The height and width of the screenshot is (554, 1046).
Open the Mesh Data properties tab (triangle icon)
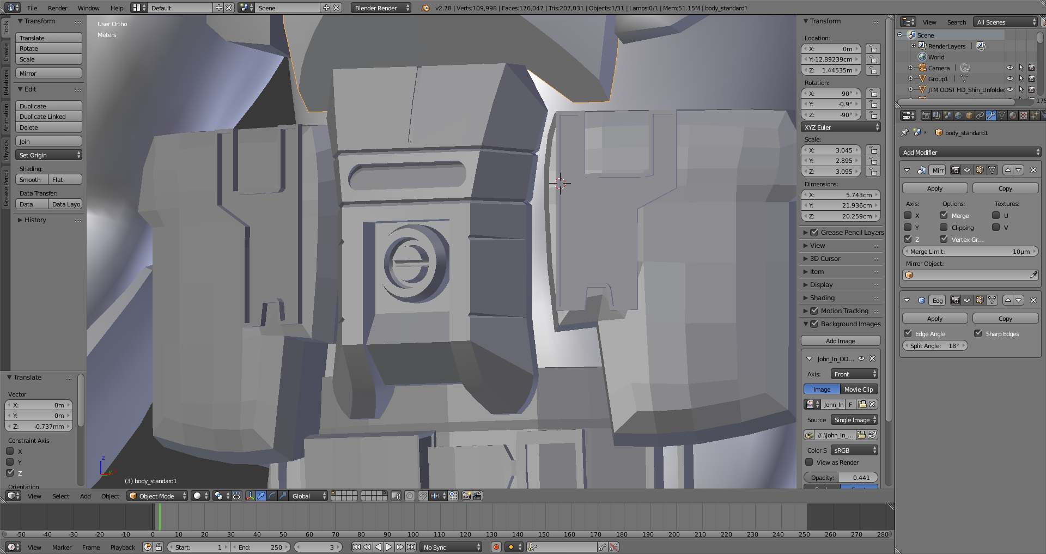1002,115
